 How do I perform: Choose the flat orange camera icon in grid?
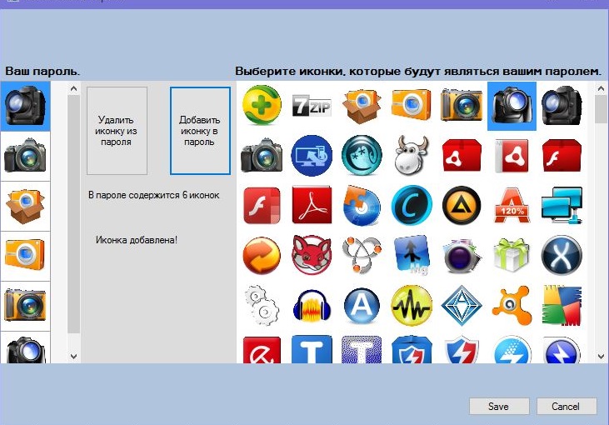(412, 105)
